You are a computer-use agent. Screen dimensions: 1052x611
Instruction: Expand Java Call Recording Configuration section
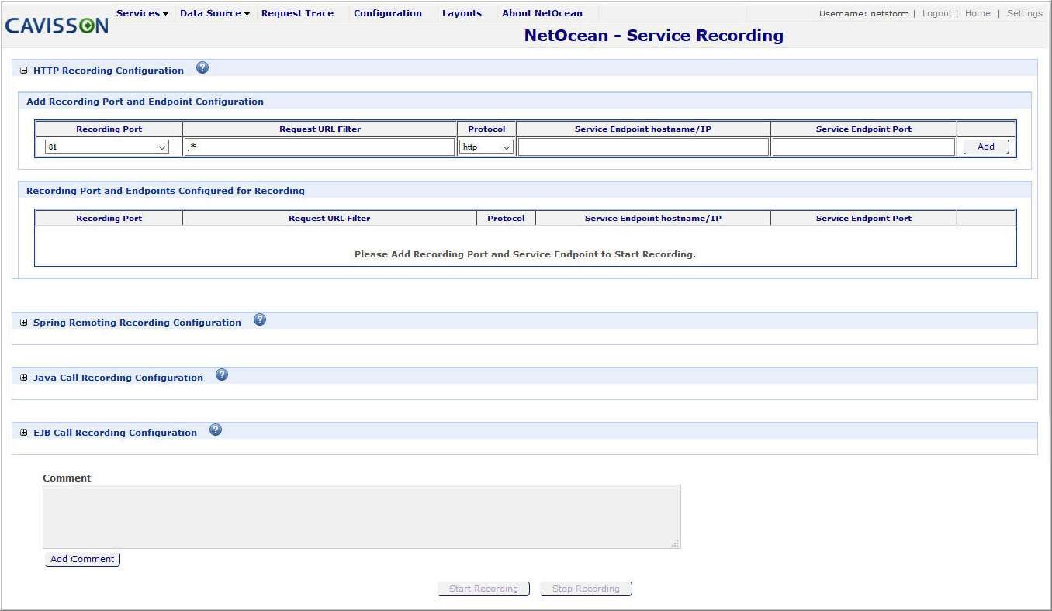click(x=24, y=378)
